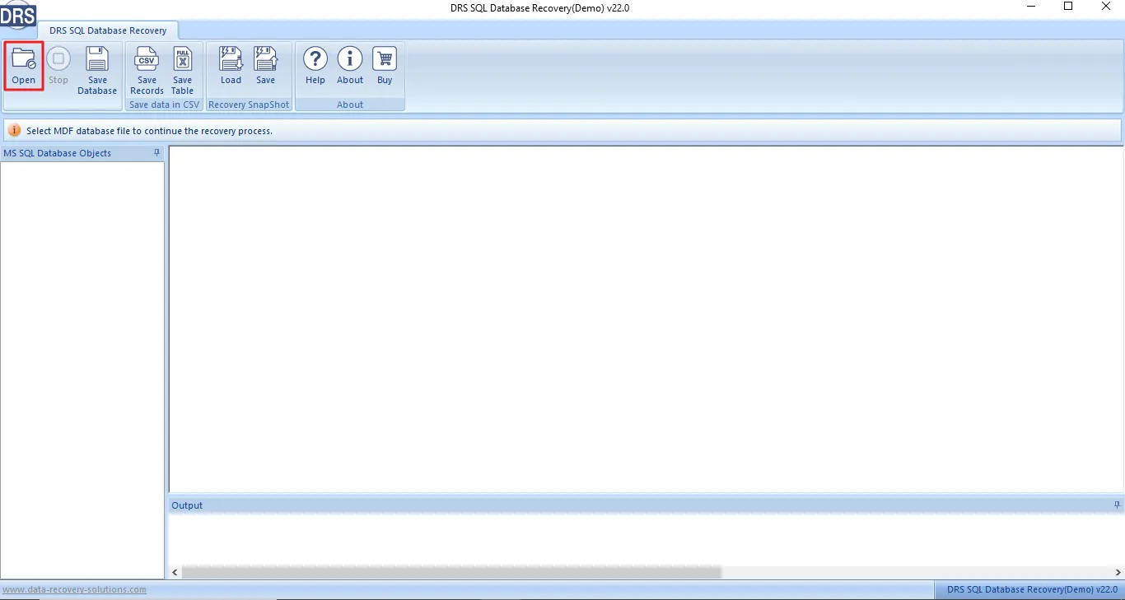1125x600 pixels.
Task: Show the About information icon
Action: click(350, 66)
